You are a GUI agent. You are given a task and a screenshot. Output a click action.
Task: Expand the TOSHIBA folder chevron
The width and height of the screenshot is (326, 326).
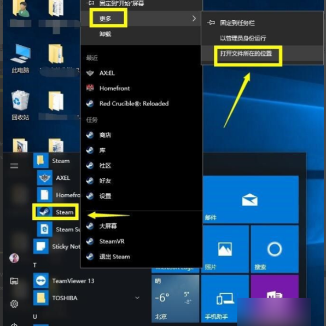137,298
